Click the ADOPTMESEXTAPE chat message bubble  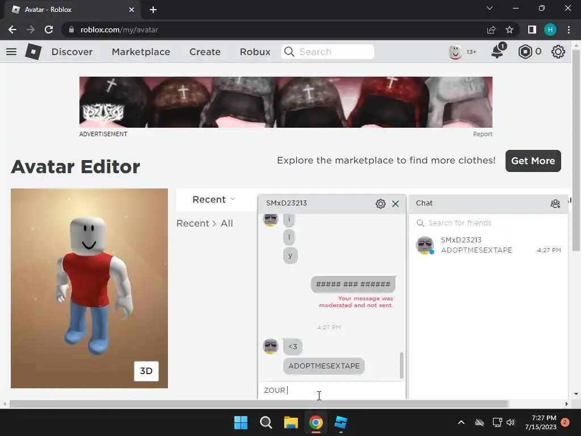324,366
